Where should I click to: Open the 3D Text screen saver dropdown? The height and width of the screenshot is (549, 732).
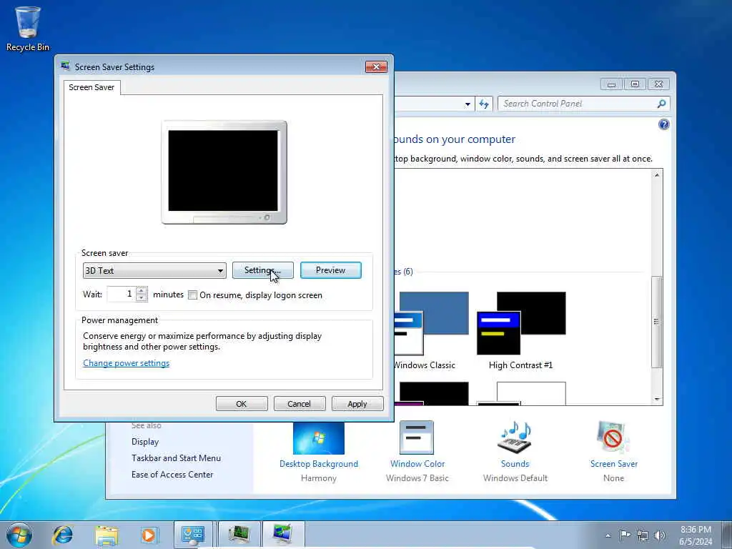pos(154,270)
